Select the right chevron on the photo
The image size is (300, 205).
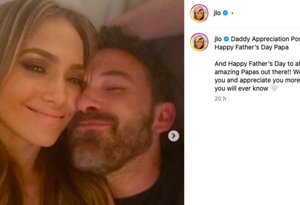(173, 136)
